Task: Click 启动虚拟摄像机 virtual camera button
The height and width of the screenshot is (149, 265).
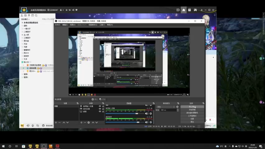Action: (192, 113)
